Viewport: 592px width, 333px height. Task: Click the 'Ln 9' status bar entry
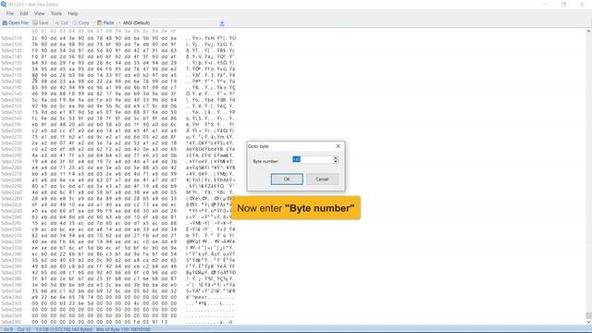pyautogui.click(x=8, y=329)
